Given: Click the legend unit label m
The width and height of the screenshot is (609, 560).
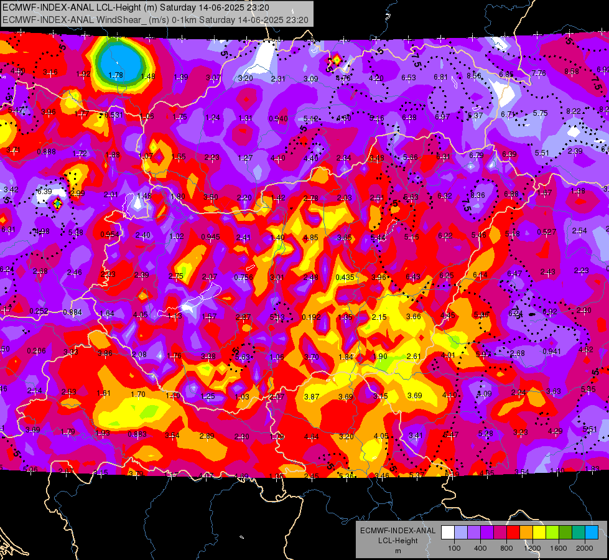Looking at the screenshot, I should click(398, 551).
